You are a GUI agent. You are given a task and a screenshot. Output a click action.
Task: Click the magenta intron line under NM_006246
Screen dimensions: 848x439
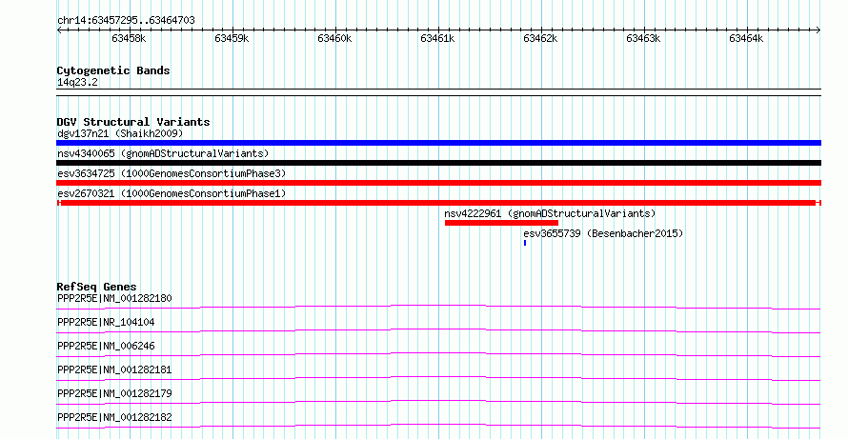[x=438, y=353]
